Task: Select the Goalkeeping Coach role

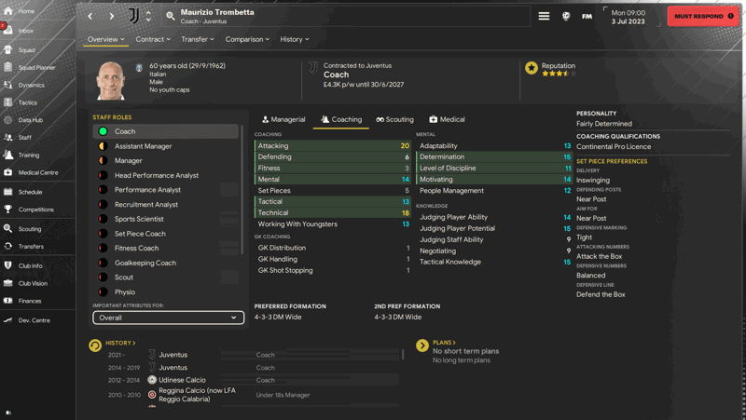Action: tap(166, 263)
